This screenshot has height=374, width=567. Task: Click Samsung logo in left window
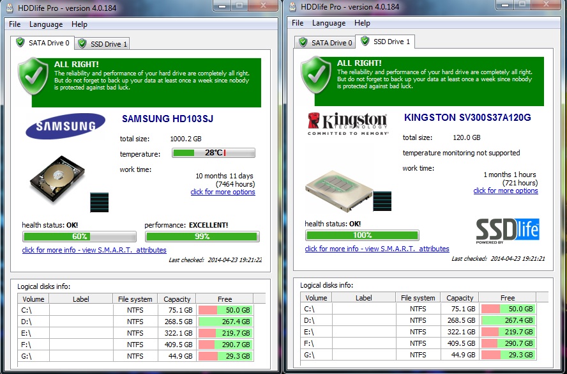pos(66,126)
